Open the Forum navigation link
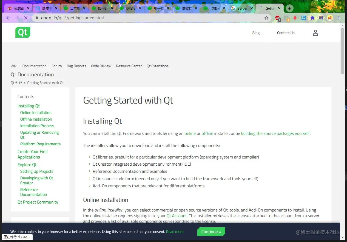 pos(56,66)
